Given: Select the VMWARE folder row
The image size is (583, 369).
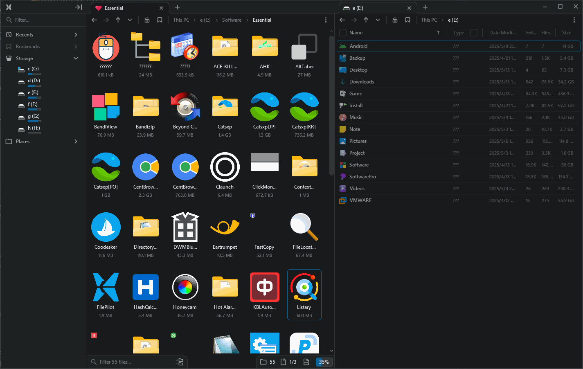Looking at the screenshot, I should pyautogui.click(x=459, y=200).
